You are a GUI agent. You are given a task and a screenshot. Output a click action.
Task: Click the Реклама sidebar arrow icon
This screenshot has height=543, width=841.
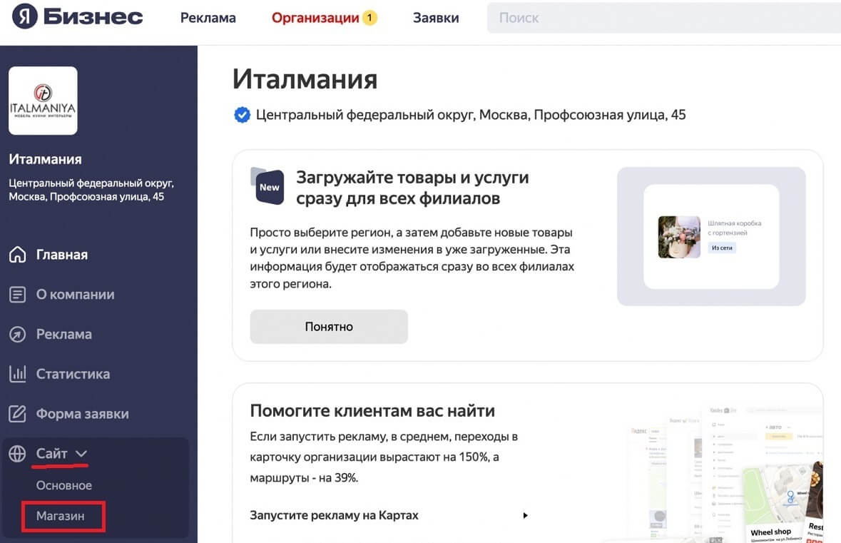pyautogui.click(x=16, y=334)
